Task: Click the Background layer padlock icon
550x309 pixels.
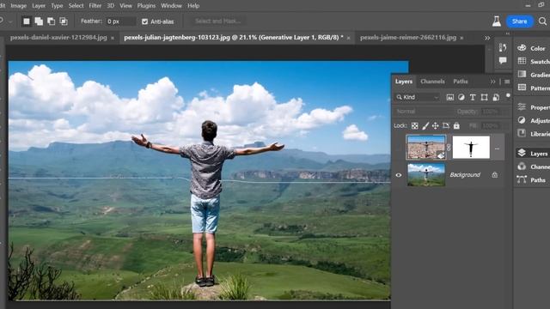Action: [495, 174]
